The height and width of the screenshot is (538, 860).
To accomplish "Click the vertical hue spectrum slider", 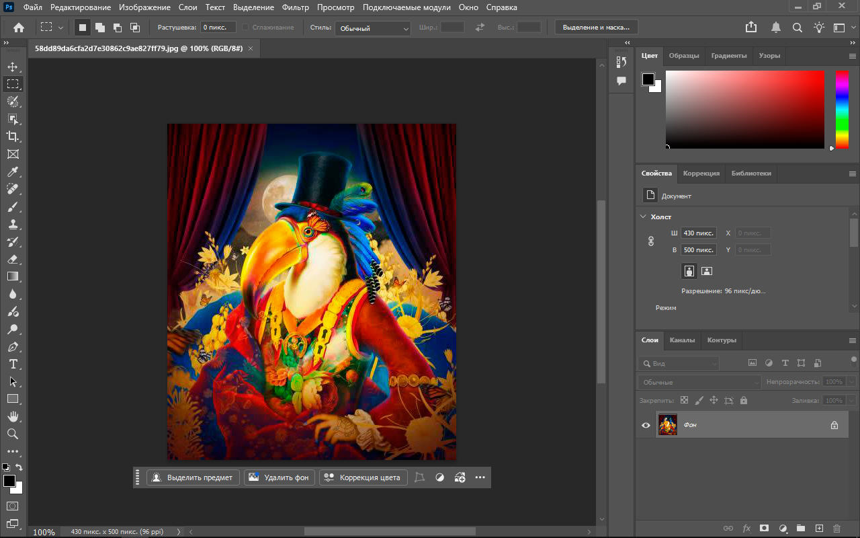I will pyautogui.click(x=842, y=110).
